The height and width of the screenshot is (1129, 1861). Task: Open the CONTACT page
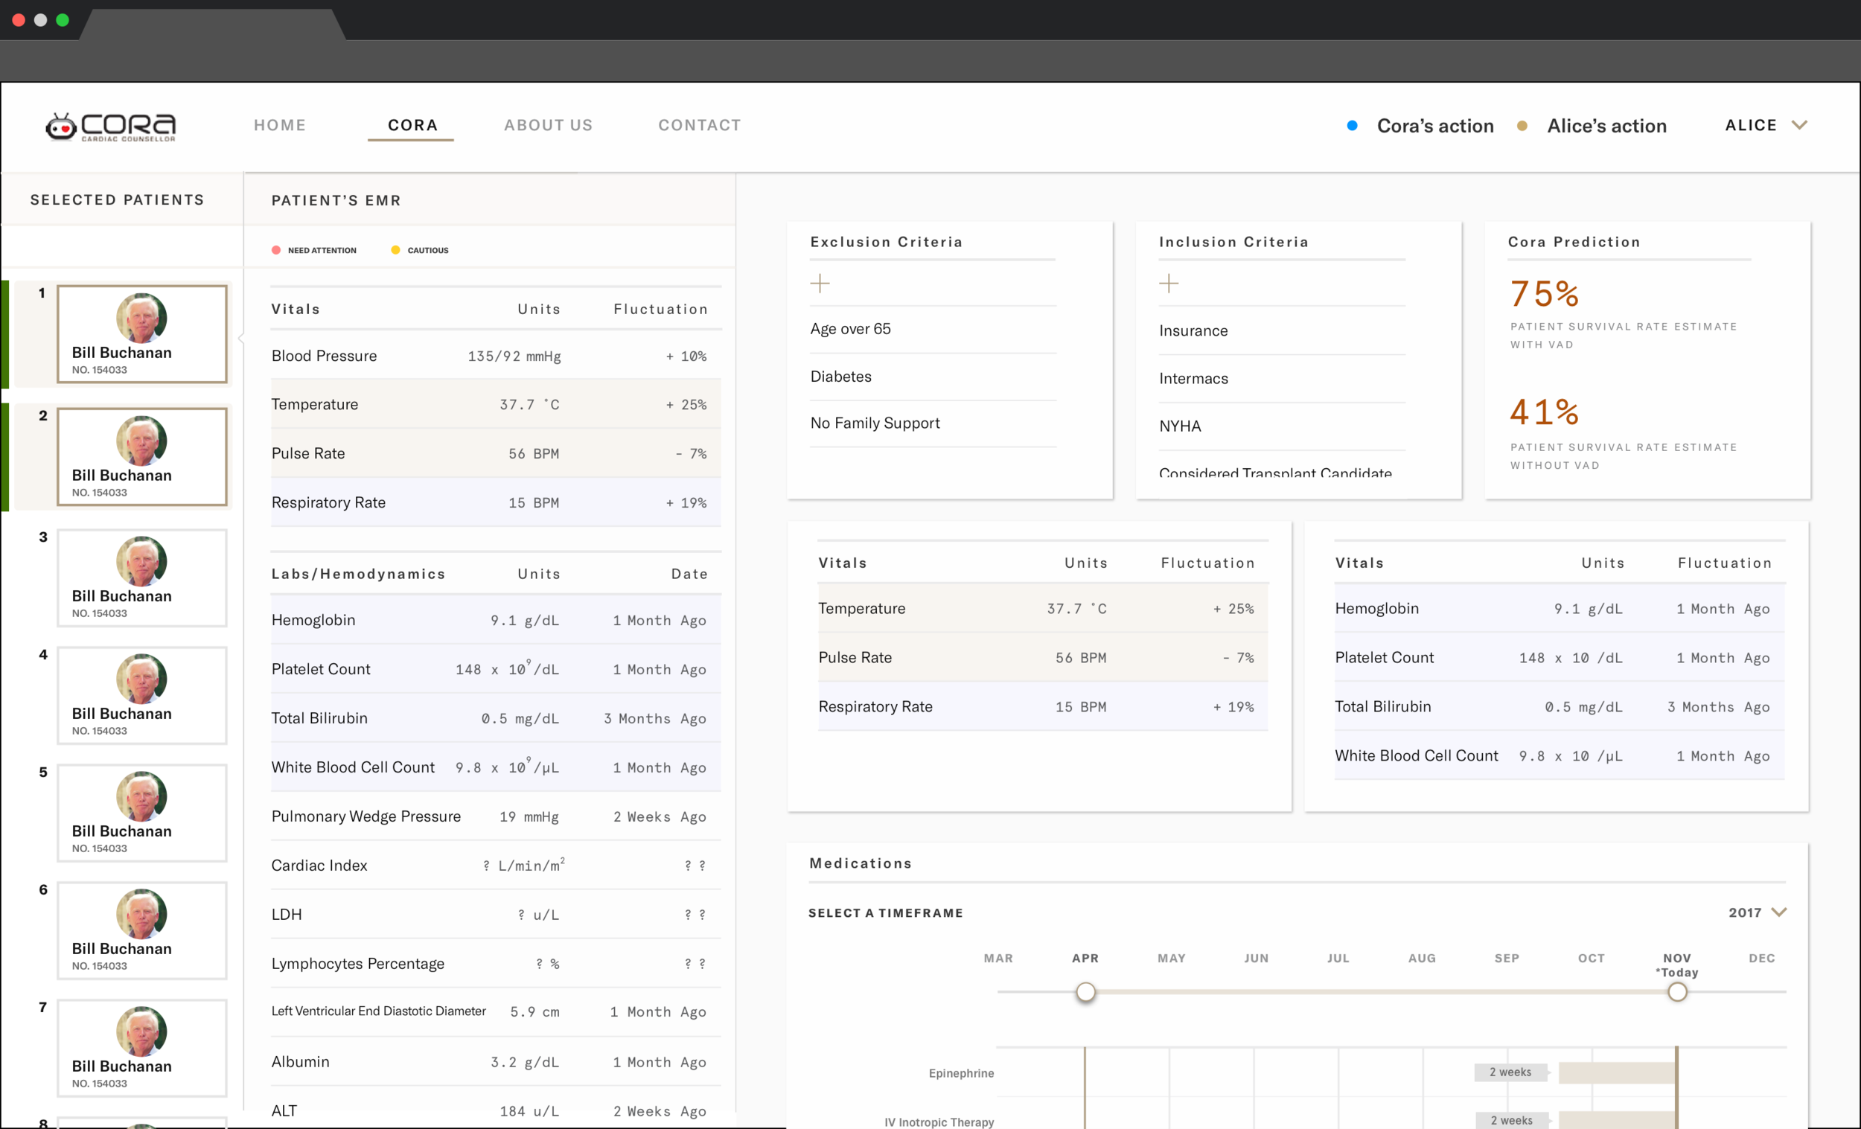[x=700, y=125]
